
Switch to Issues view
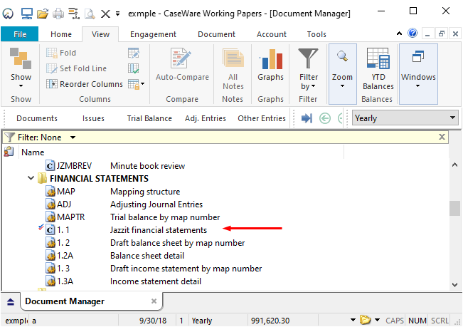pyautogui.click(x=93, y=118)
